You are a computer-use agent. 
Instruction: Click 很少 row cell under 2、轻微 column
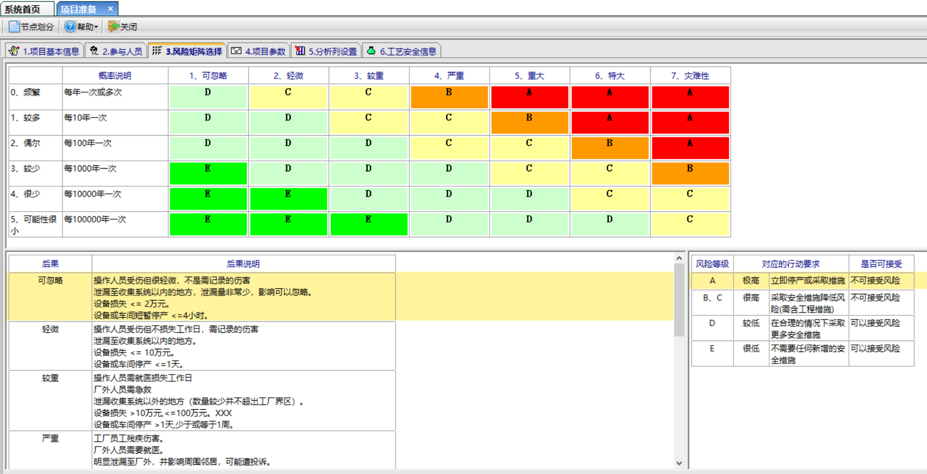(x=288, y=198)
